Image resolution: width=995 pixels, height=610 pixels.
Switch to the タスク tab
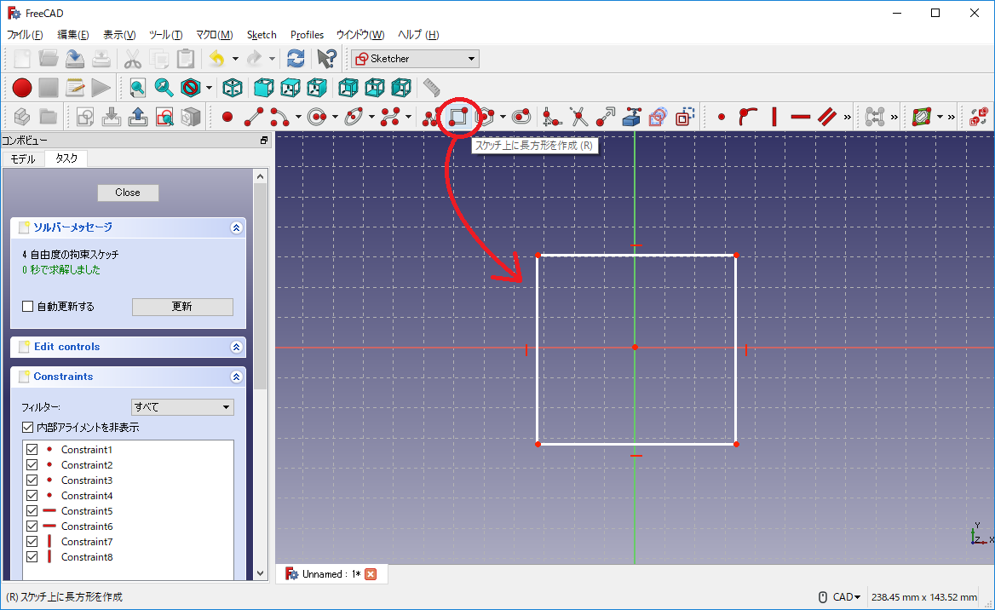[66, 158]
